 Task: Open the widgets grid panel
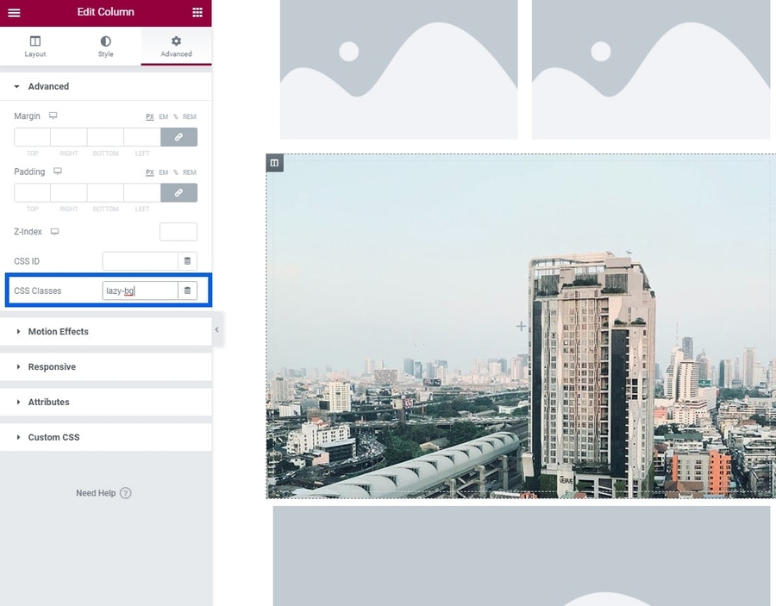click(197, 13)
